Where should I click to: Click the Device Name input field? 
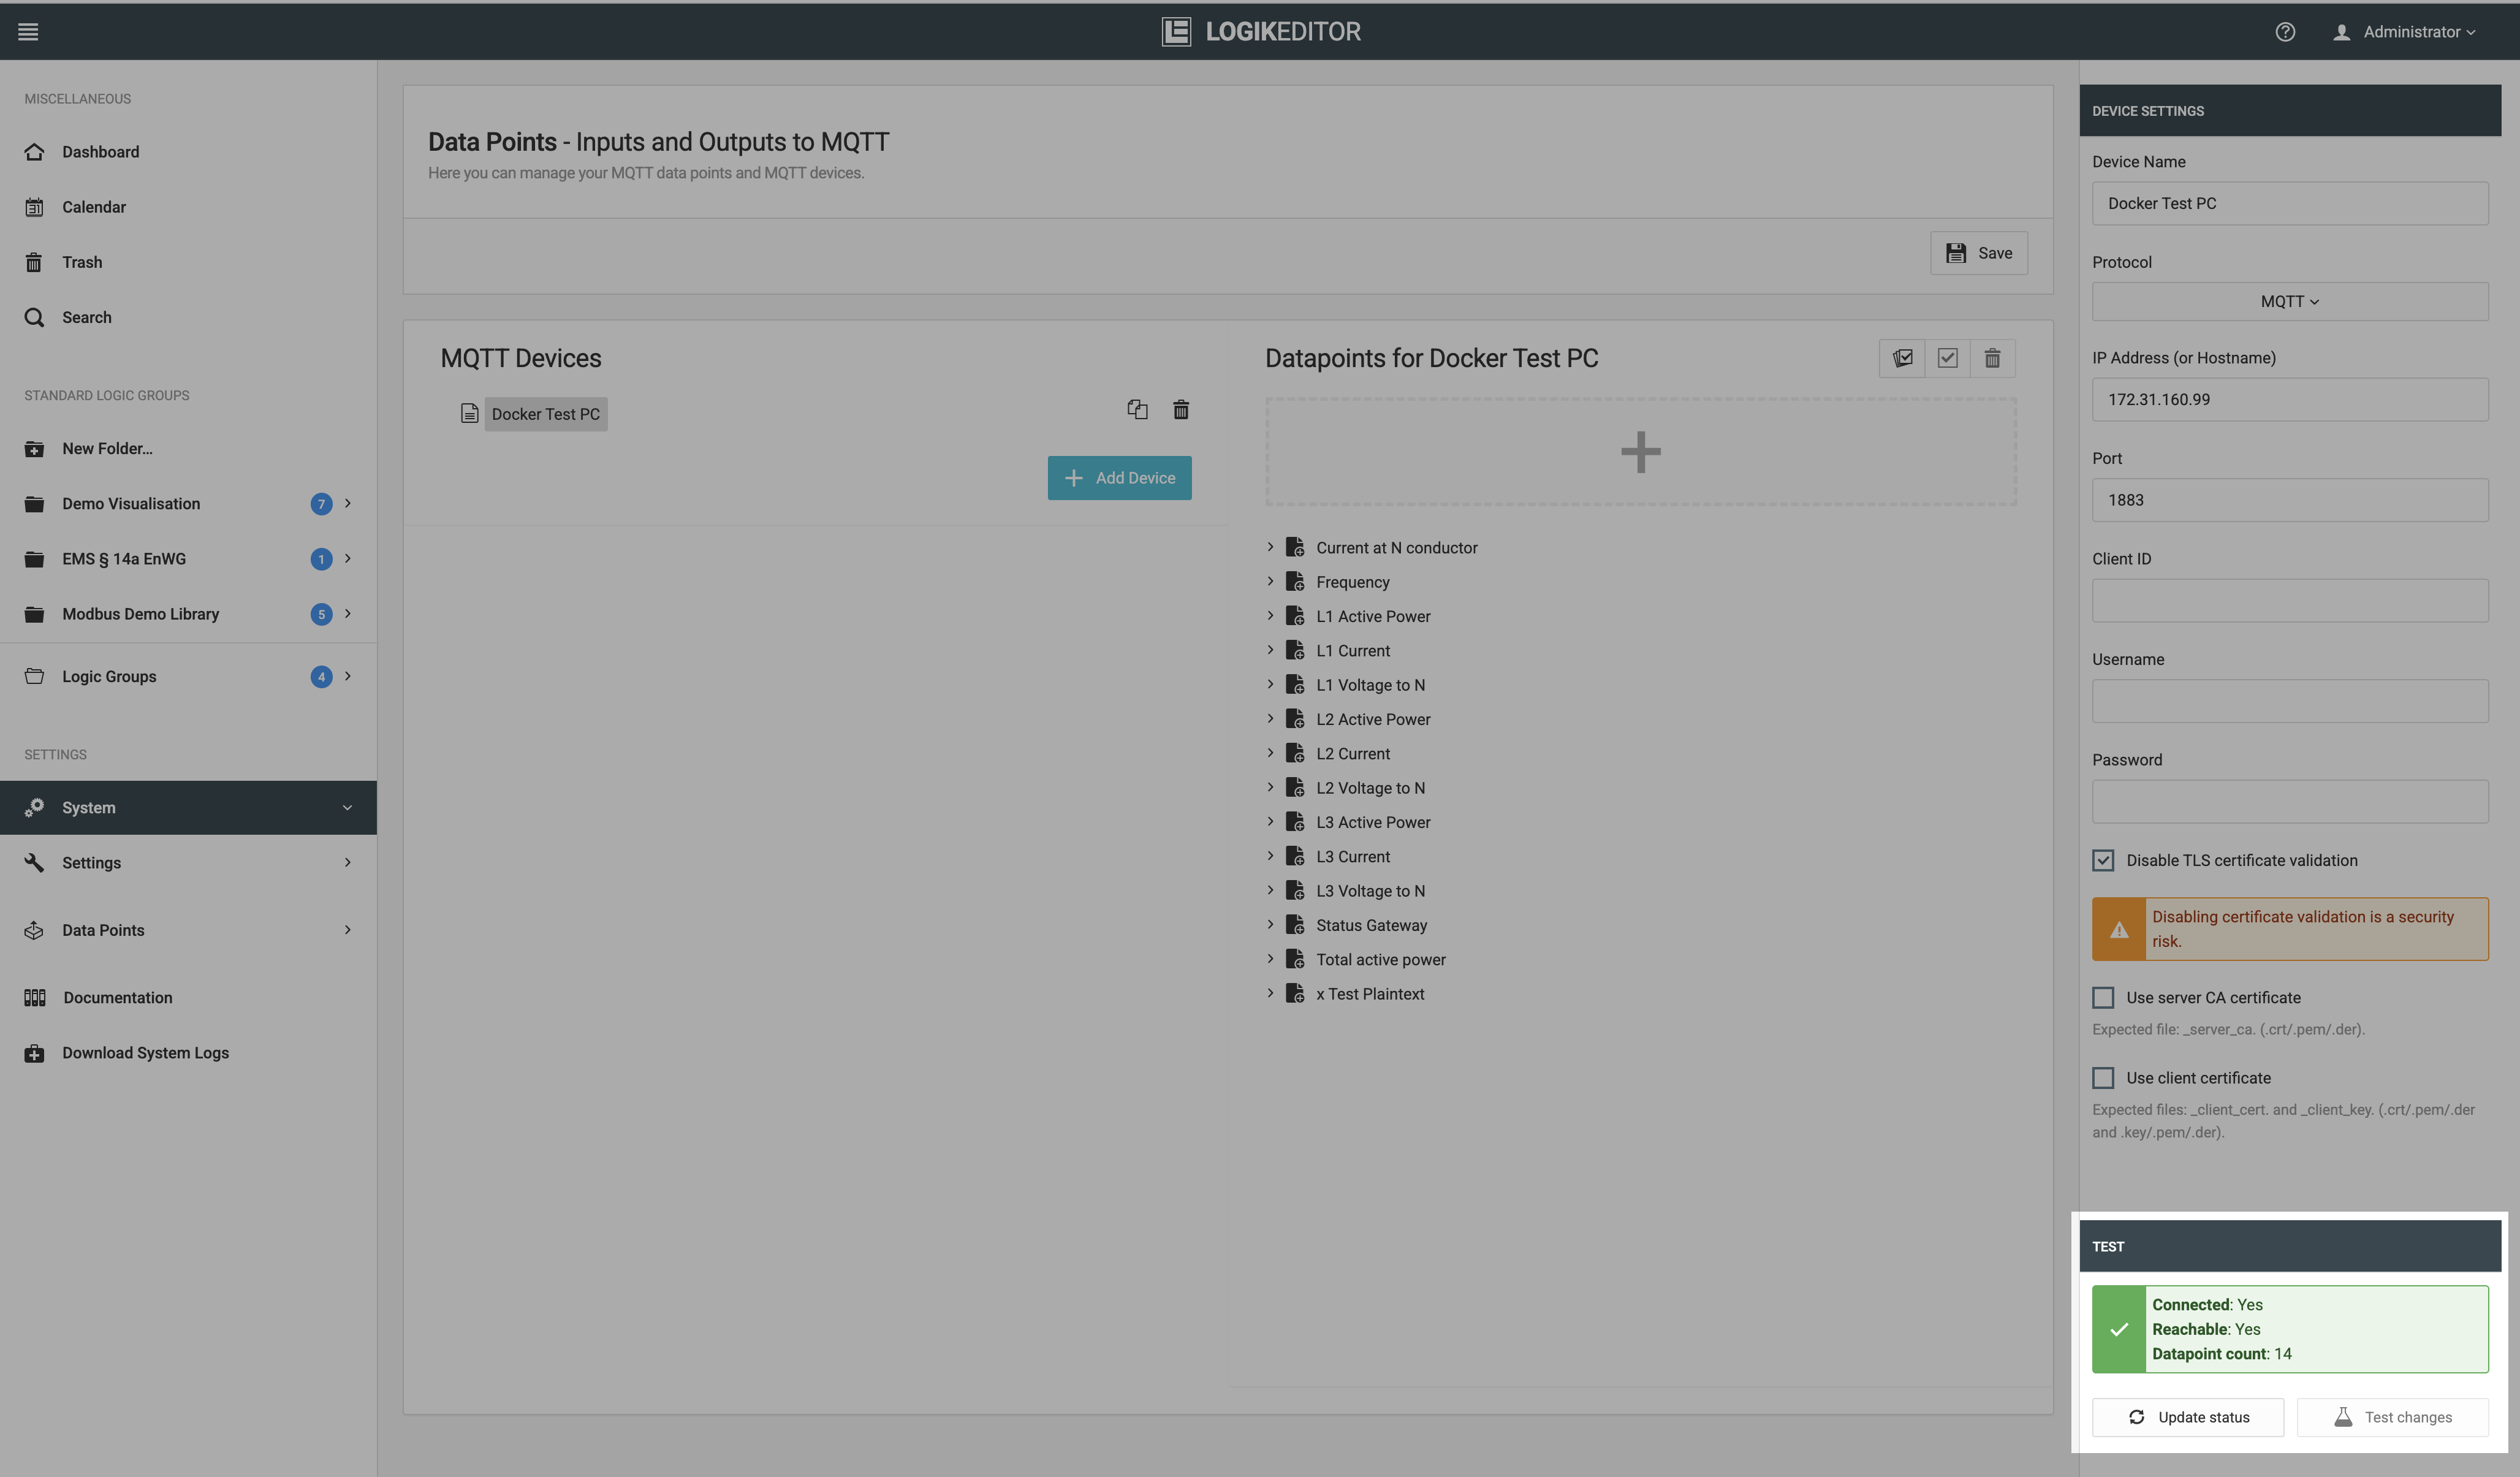[2290, 203]
